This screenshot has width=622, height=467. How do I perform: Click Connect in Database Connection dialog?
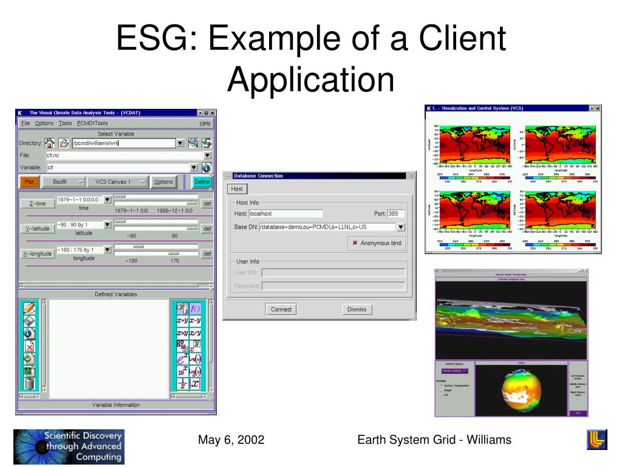coord(281,310)
